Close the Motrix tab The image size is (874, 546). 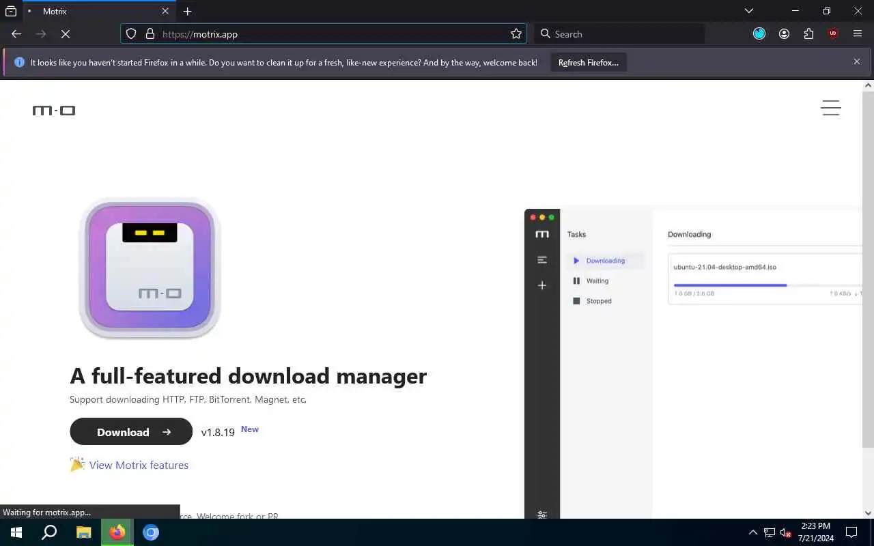pos(165,12)
